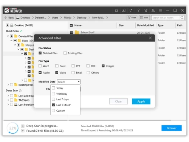This screenshot has width=189, height=142.
Task: Check the Existing Files tree checkbox
Action: click(12, 84)
